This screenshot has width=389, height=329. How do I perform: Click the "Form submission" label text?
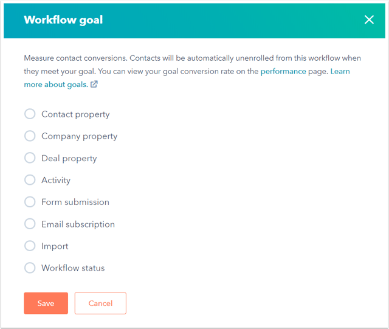[x=75, y=202]
